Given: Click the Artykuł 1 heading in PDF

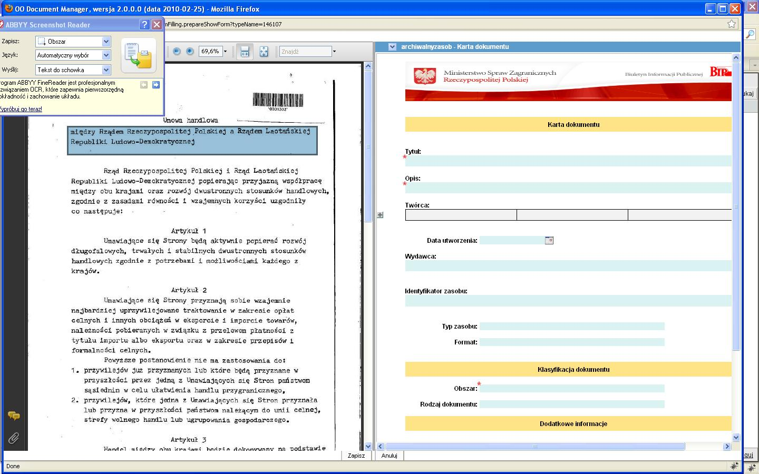Looking at the screenshot, I should click(189, 231).
